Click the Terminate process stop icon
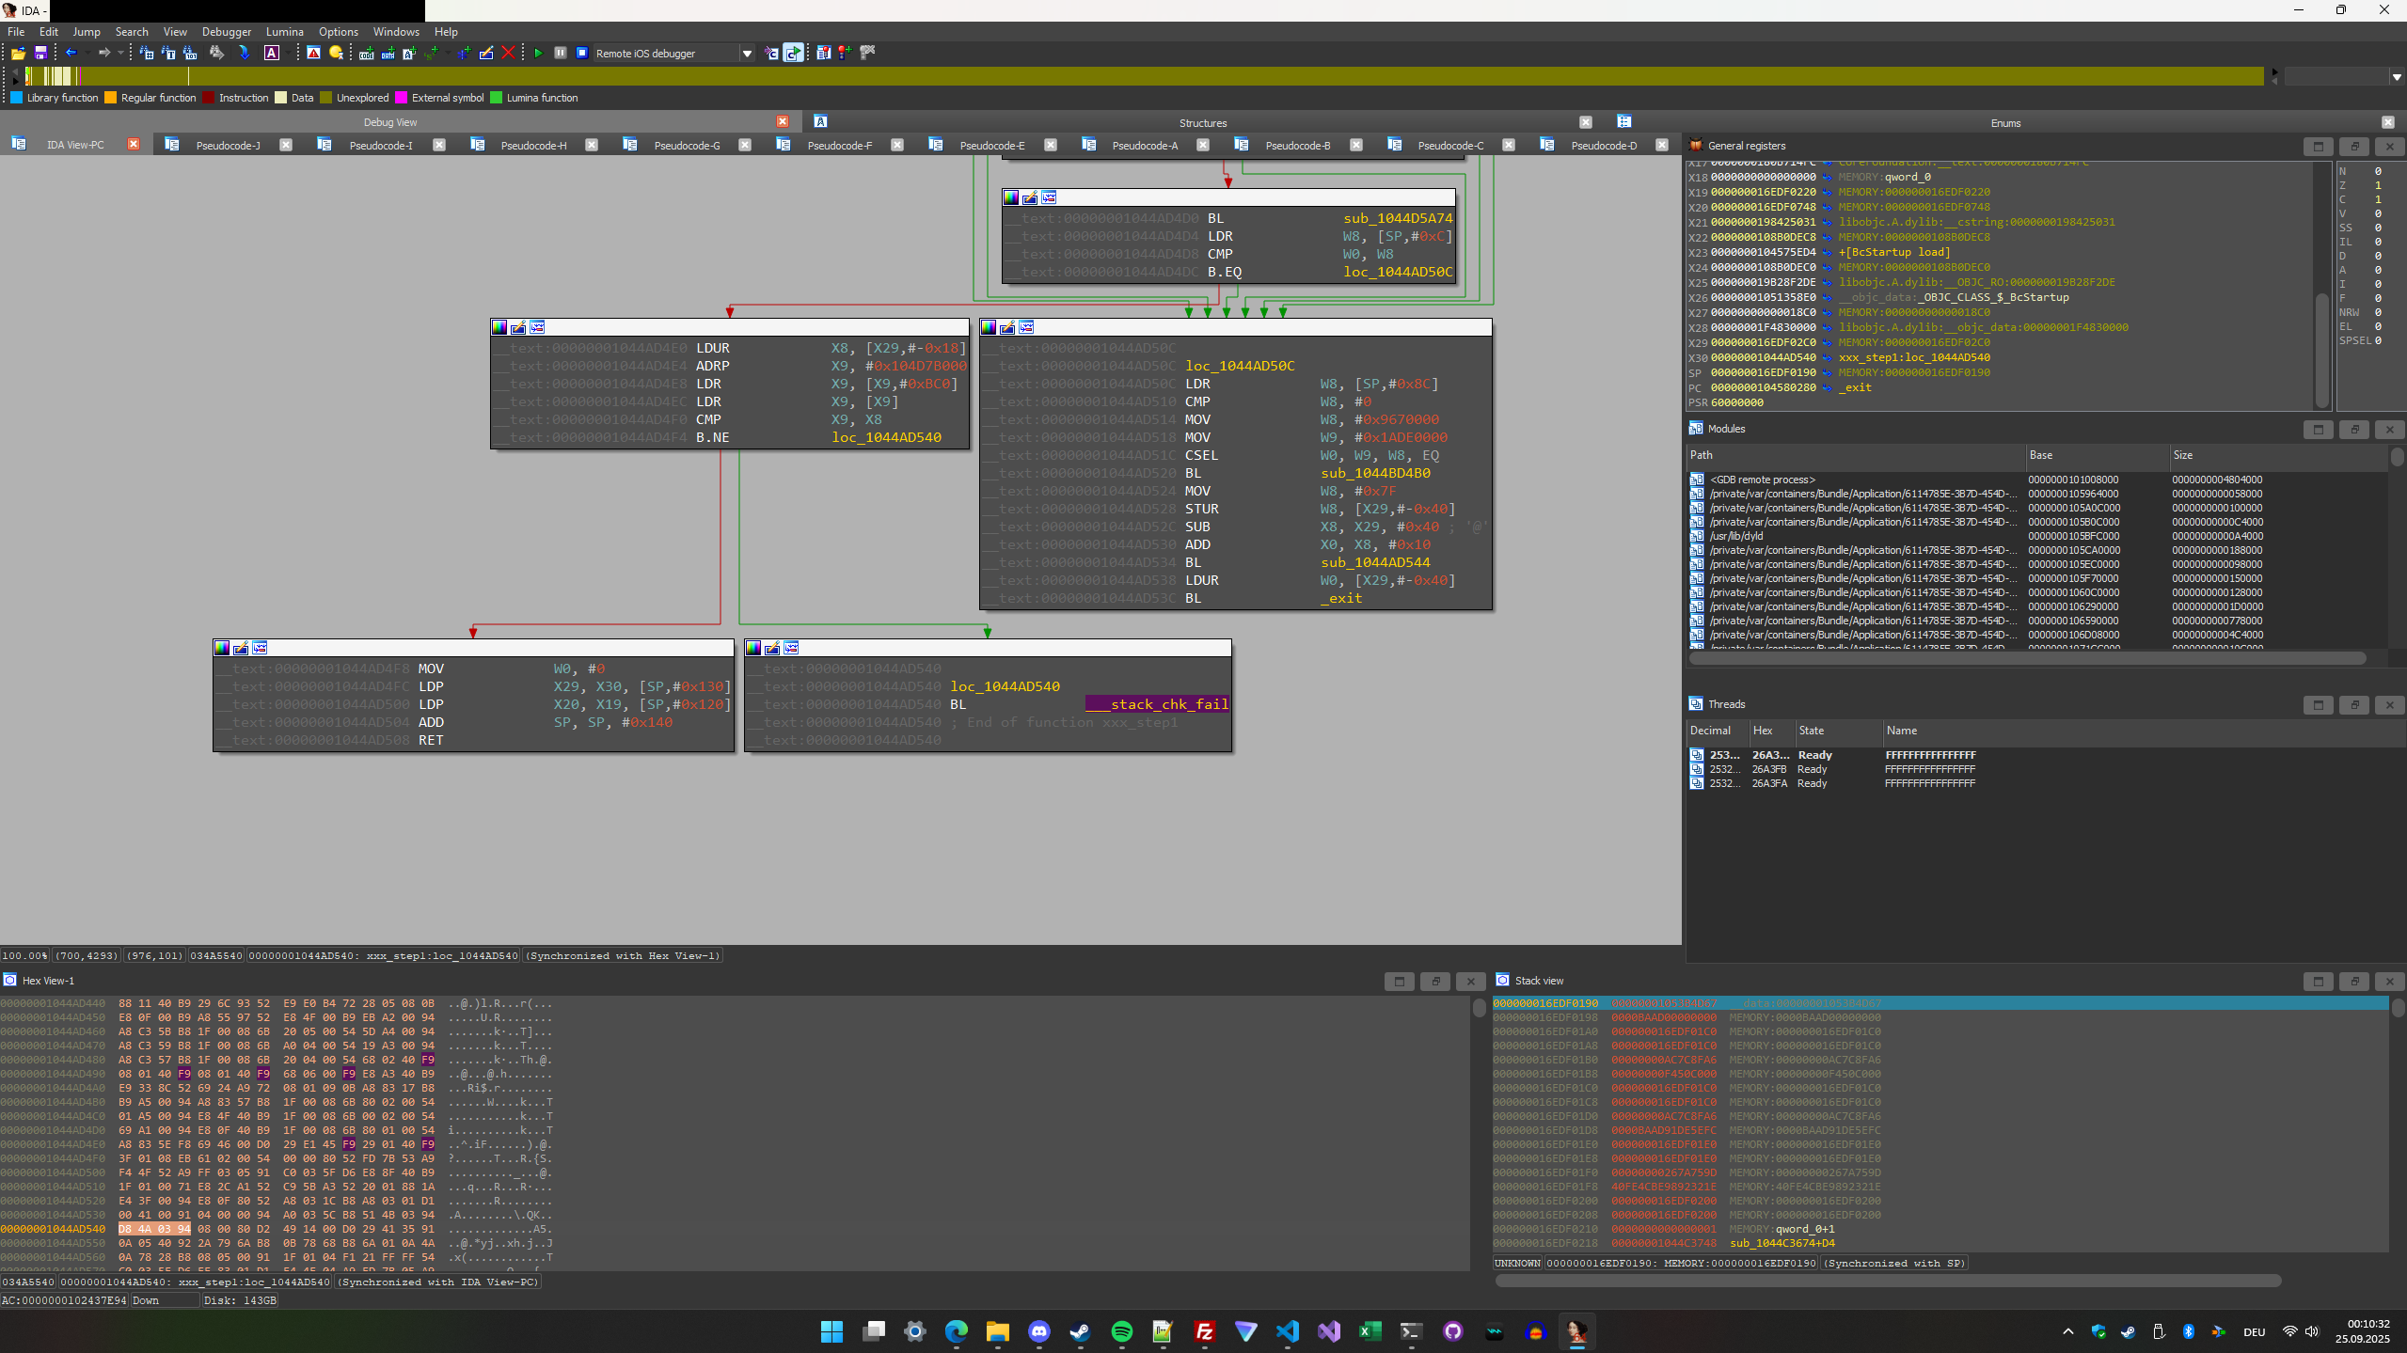This screenshot has width=2407, height=1353. tap(582, 54)
